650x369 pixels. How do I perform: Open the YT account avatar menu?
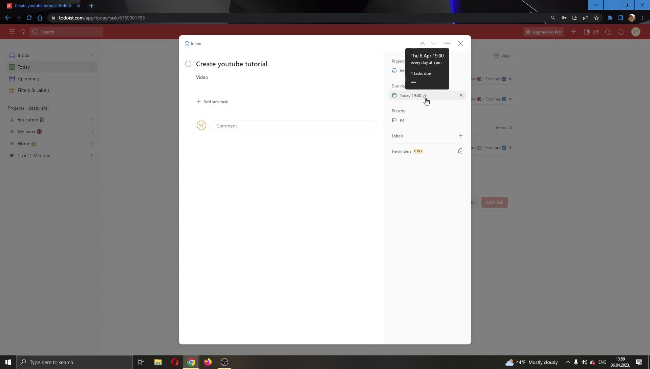[x=636, y=32]
